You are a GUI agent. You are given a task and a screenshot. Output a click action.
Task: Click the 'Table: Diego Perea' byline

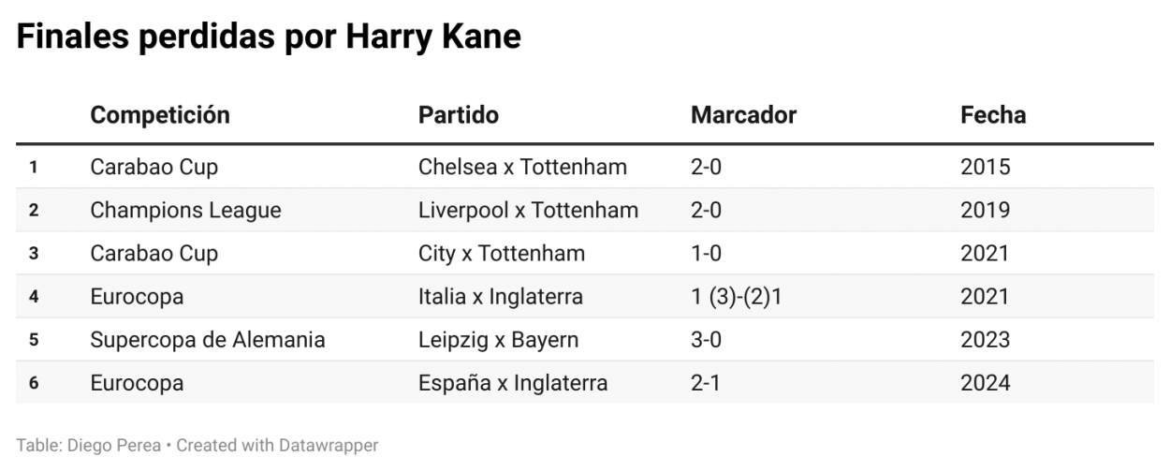(88, 446)
